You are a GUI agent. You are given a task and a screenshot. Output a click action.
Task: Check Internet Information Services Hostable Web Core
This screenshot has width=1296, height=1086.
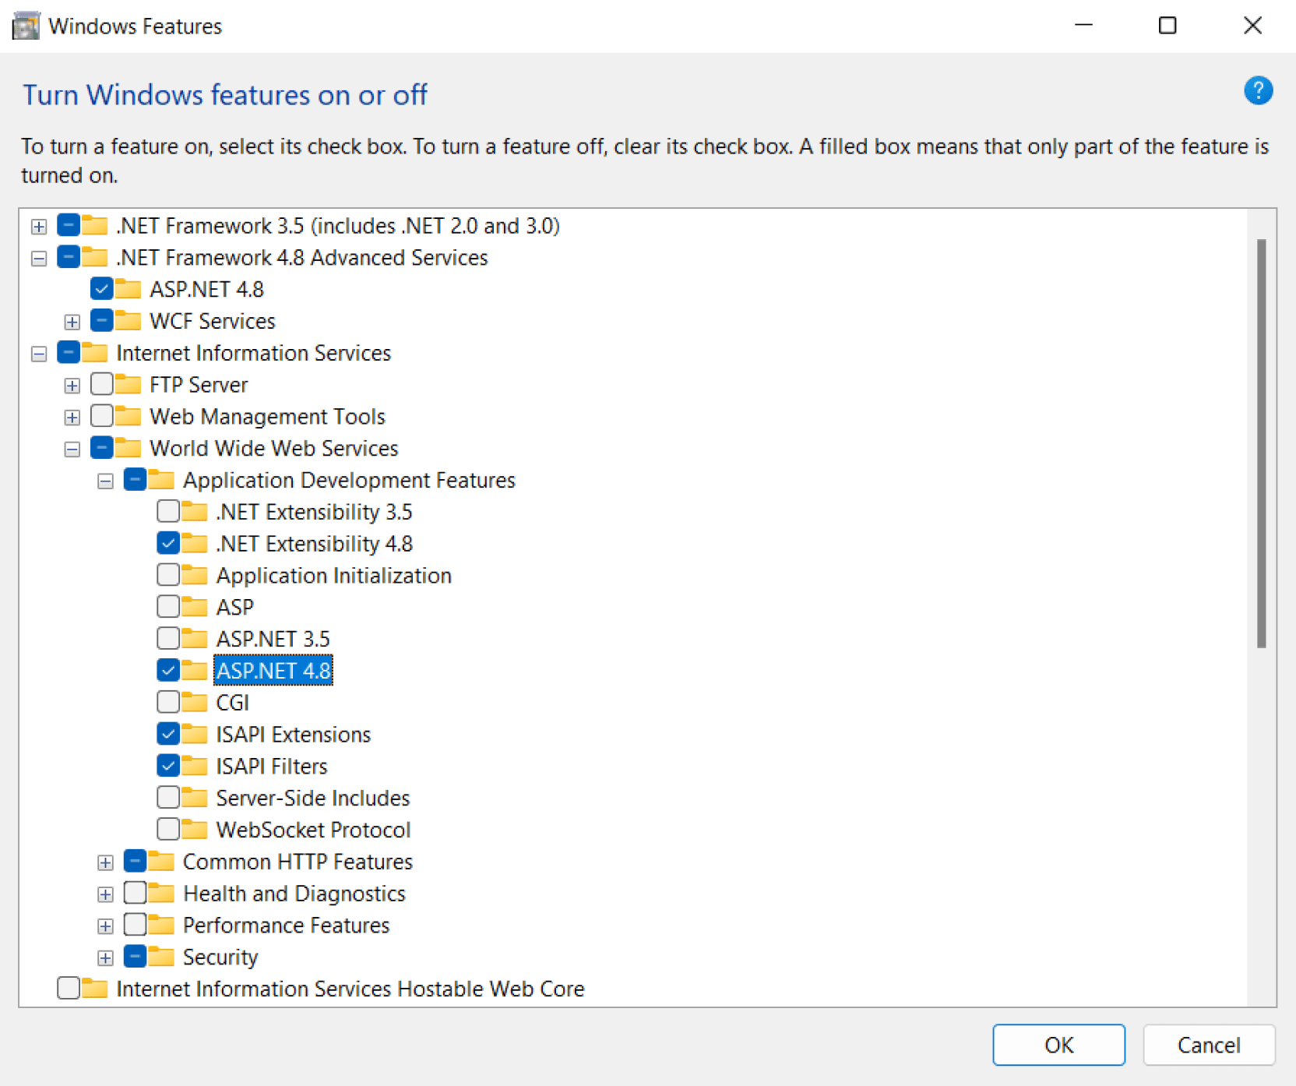click(68, 988)
